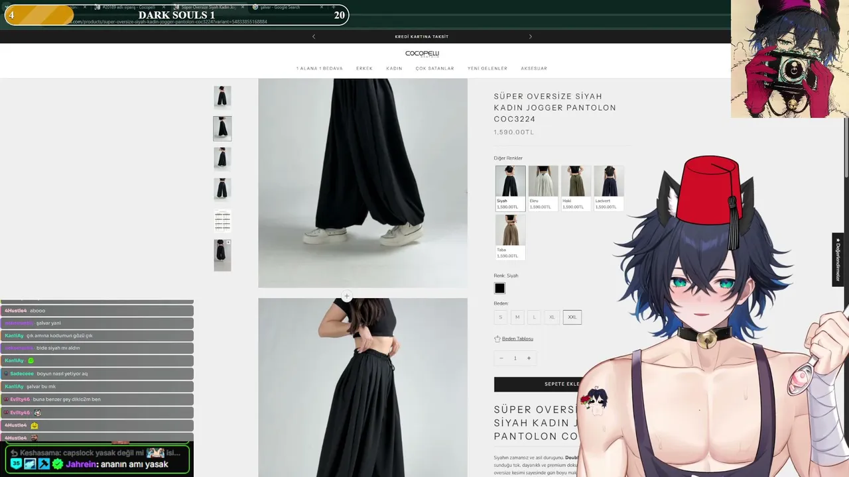
Task: Select the second highlighted gallery thumbnail
Action: 222,129
